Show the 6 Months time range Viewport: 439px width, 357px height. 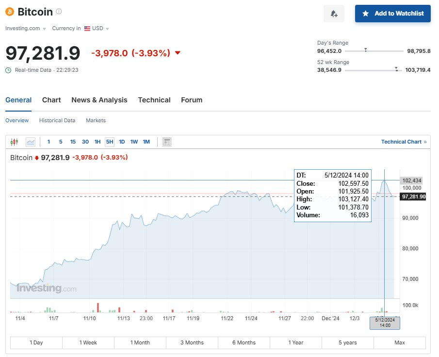244,343
